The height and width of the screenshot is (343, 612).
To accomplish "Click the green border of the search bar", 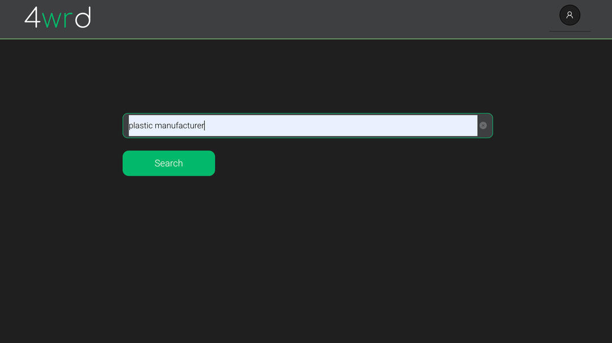I will [x=307, y=114].
